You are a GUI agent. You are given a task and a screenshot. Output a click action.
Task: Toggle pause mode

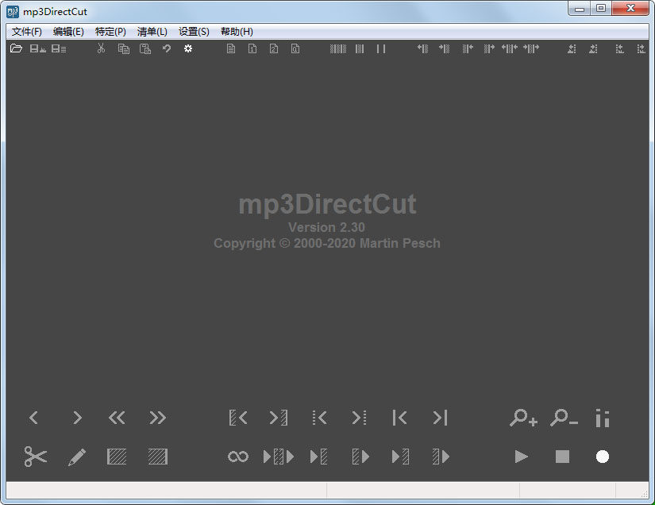click(x=380, y=48)
